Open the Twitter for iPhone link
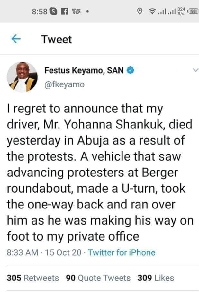This screenshot has width=199, height=292. [x=122, y=252]
